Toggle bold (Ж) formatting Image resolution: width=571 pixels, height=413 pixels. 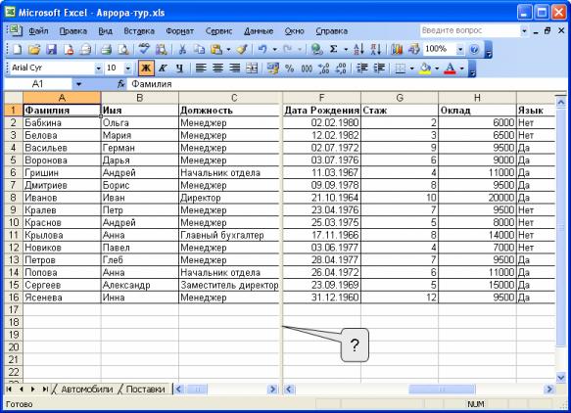coord(146,69)
